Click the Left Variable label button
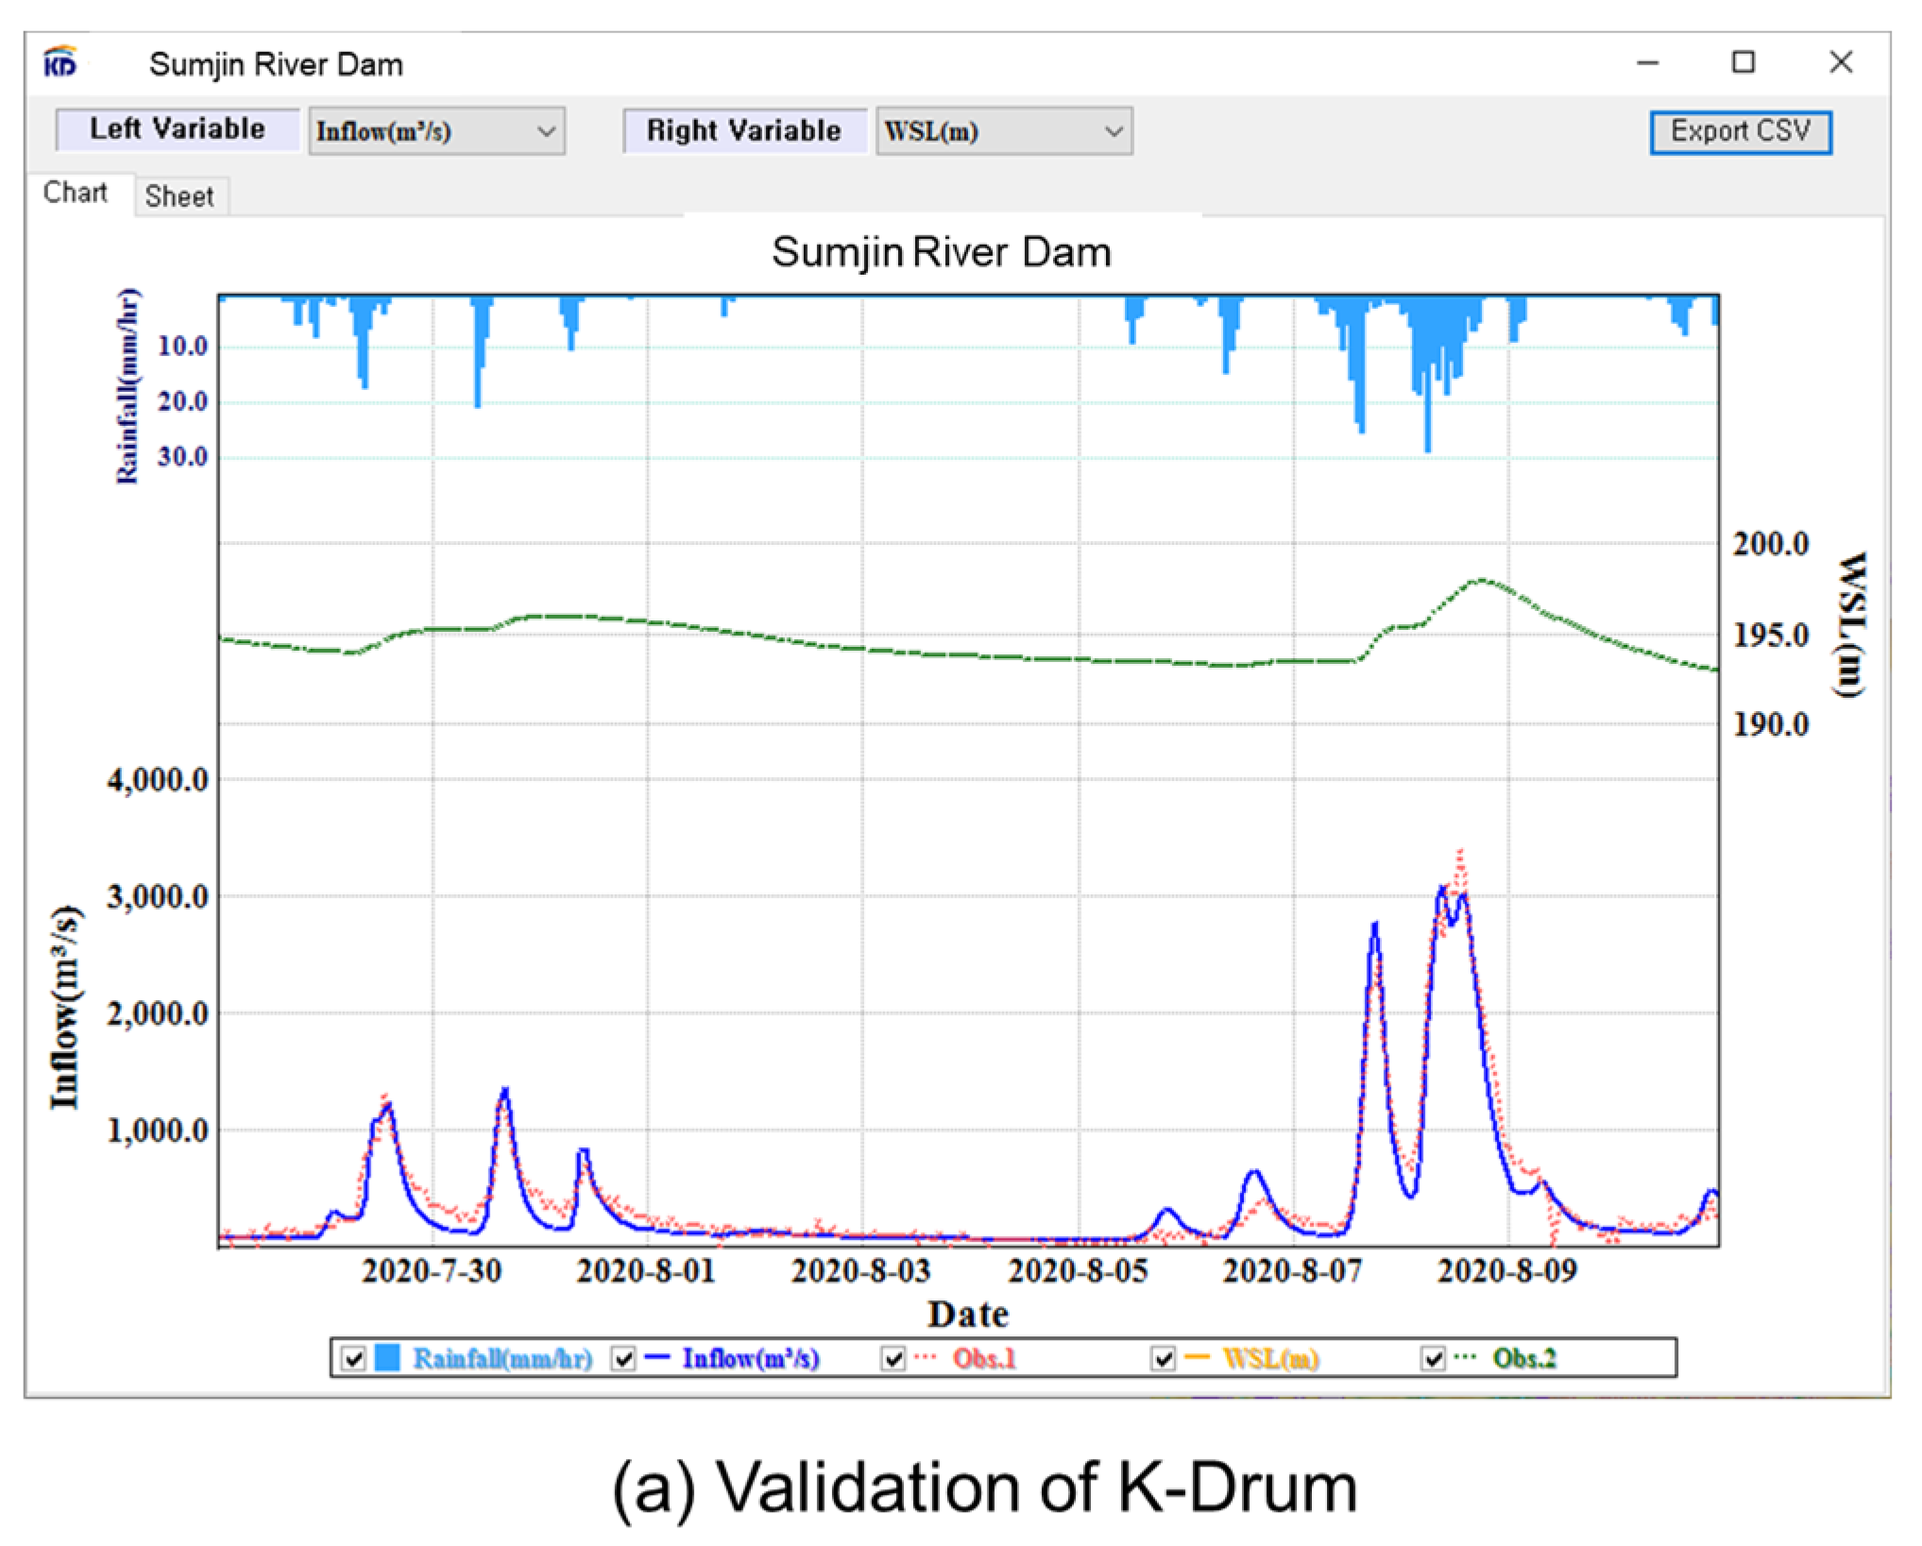Screen dimensions: 1922x1546 point(178,129)
